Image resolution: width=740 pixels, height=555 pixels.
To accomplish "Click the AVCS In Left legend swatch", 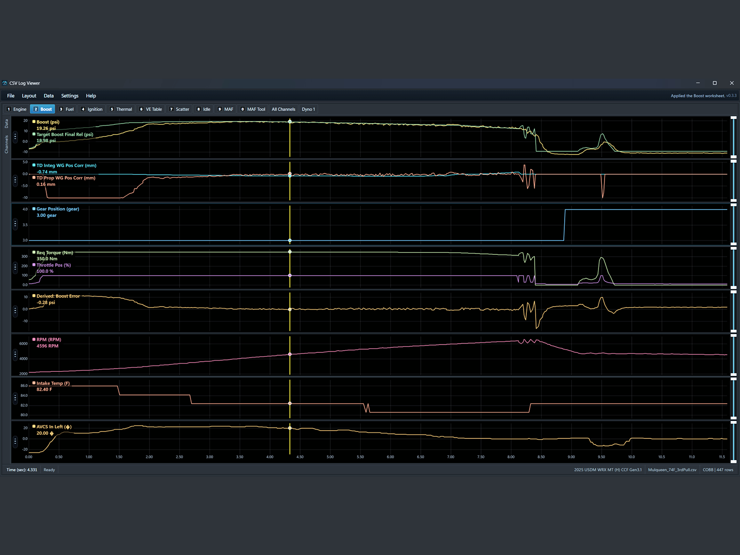I will (x=34, y=426).
